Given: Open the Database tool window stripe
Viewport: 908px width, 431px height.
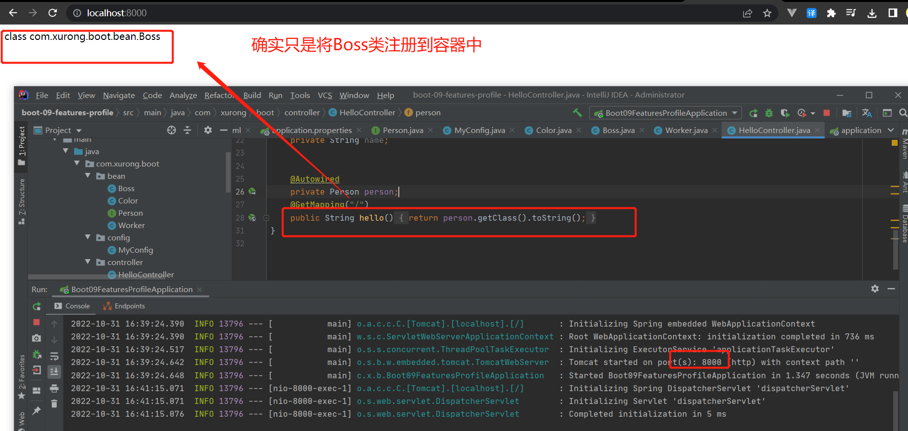Looking at the screenshot, I should (x=904, y=224).
